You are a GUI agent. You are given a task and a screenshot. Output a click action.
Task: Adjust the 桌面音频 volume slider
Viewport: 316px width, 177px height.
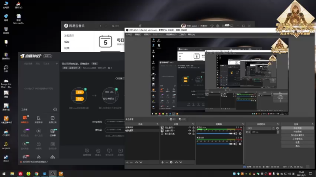[x=214, y=144]
